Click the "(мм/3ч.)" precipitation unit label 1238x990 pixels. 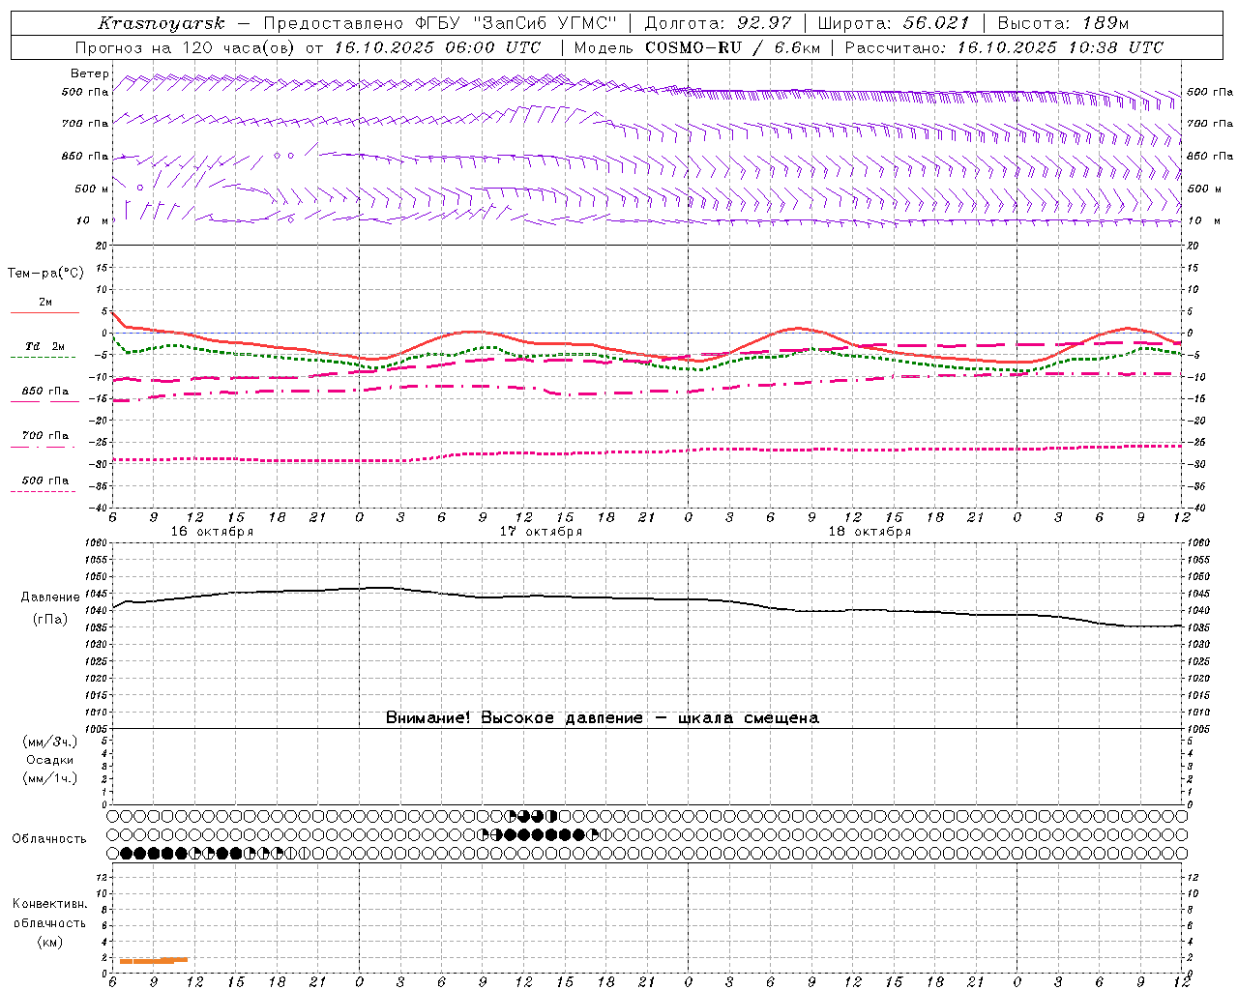pos(50,742)
